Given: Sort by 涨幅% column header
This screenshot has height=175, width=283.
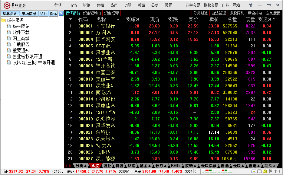Looking at the screenshot, I should [x=133, y=19].
